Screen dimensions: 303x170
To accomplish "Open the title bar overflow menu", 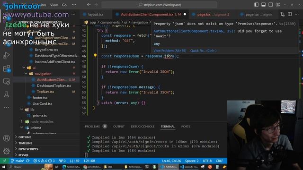I will pos(74,5).
